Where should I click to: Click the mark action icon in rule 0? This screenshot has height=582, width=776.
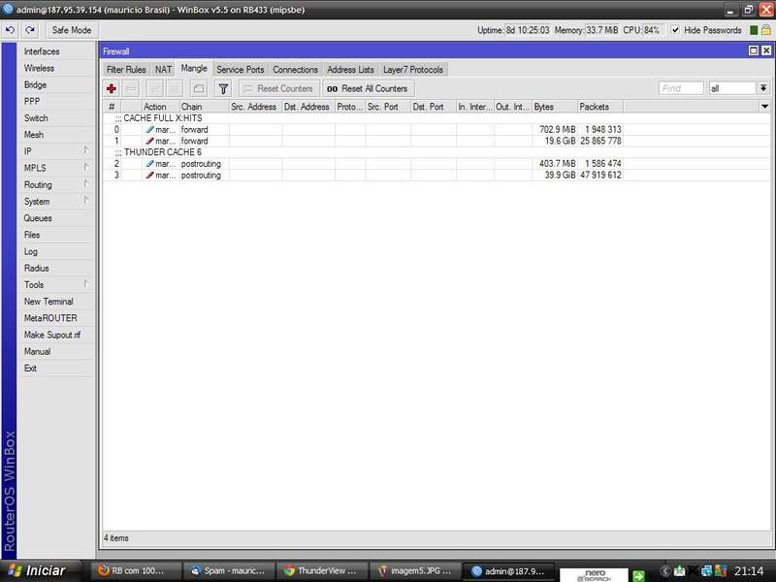pyautogui.click(x=149, y=129)
